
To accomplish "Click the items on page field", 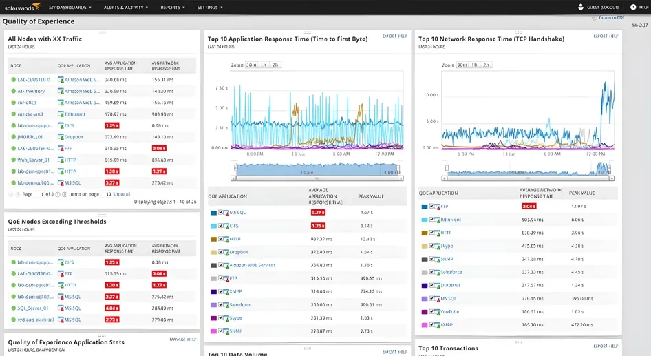I will point(106,194).
